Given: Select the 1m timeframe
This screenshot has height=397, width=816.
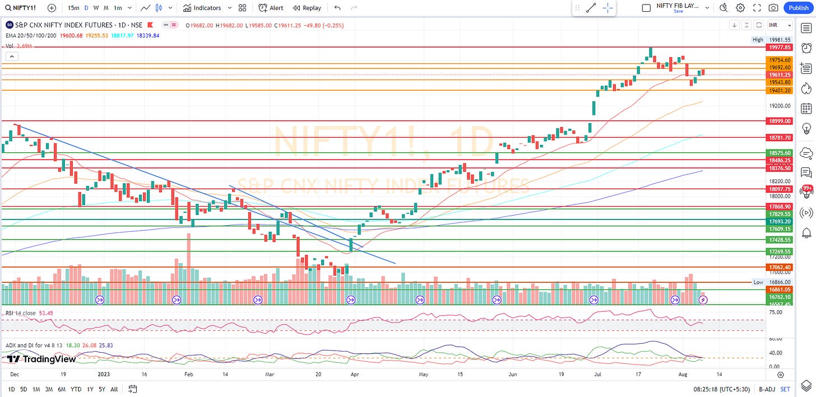Looking at the screenshot, I should pyautogui.click(x=118, y=8).
